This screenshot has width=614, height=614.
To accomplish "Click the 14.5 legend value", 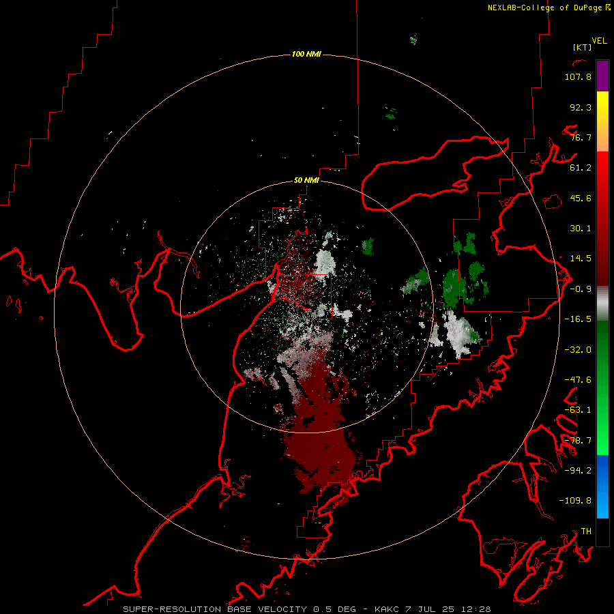I will tap(581, 259).
